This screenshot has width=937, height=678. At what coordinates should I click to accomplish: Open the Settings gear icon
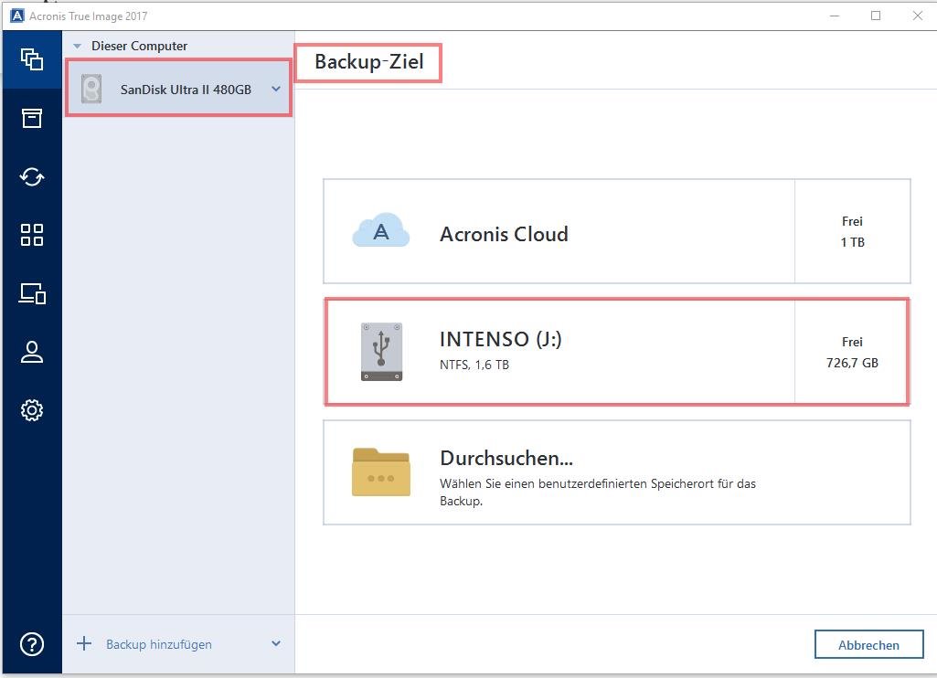[32, 410]
